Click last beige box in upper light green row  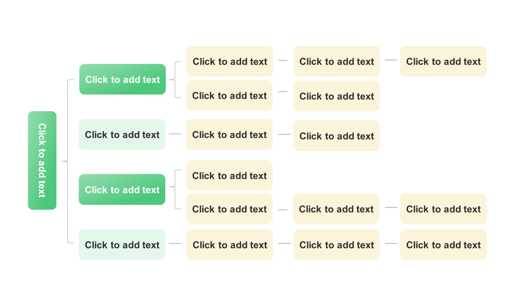coord(337,136)
